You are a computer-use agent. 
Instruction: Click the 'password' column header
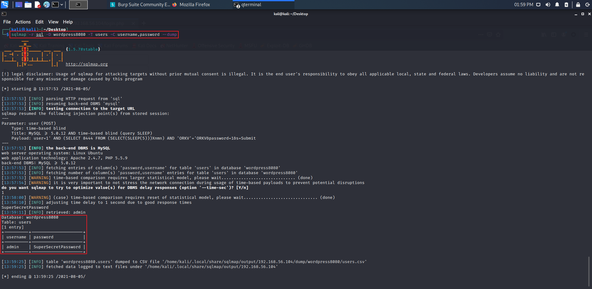tap(44, 237)
